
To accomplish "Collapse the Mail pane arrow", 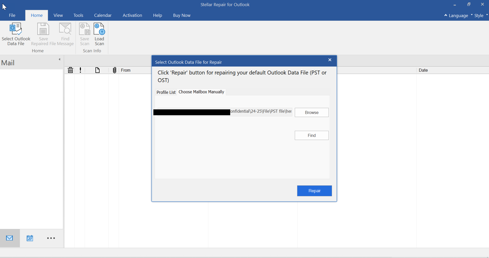I will (x=59, y=59).
